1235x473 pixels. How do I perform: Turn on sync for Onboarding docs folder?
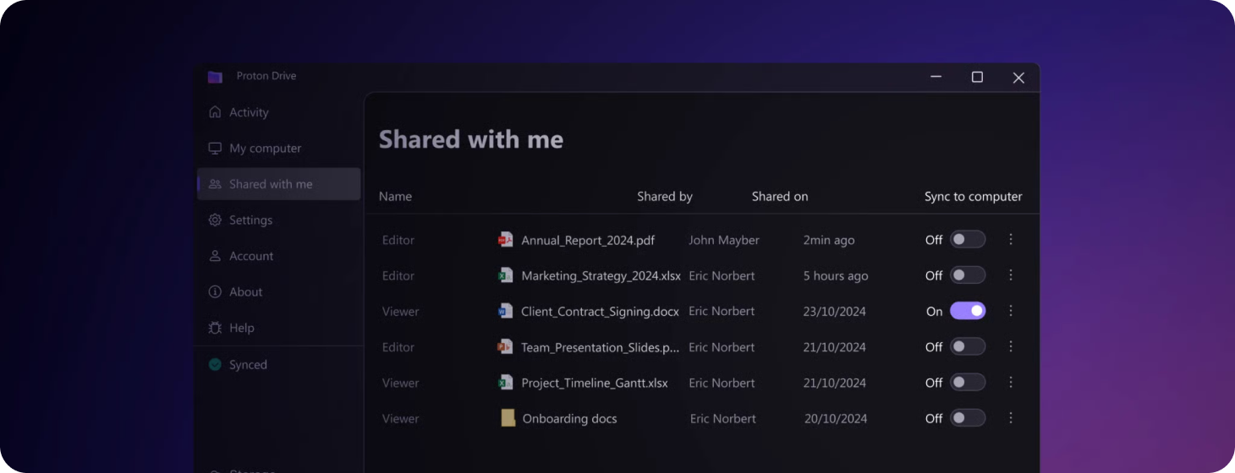[967, 418]
